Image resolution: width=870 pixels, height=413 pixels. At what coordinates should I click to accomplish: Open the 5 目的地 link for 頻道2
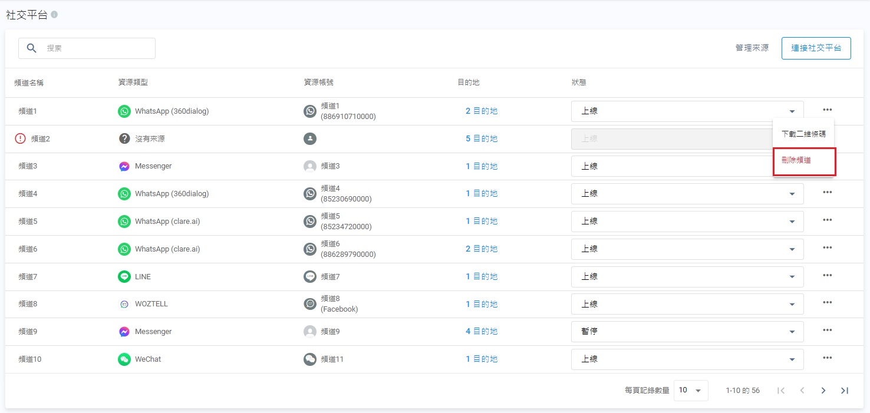[x=481, y=138]
